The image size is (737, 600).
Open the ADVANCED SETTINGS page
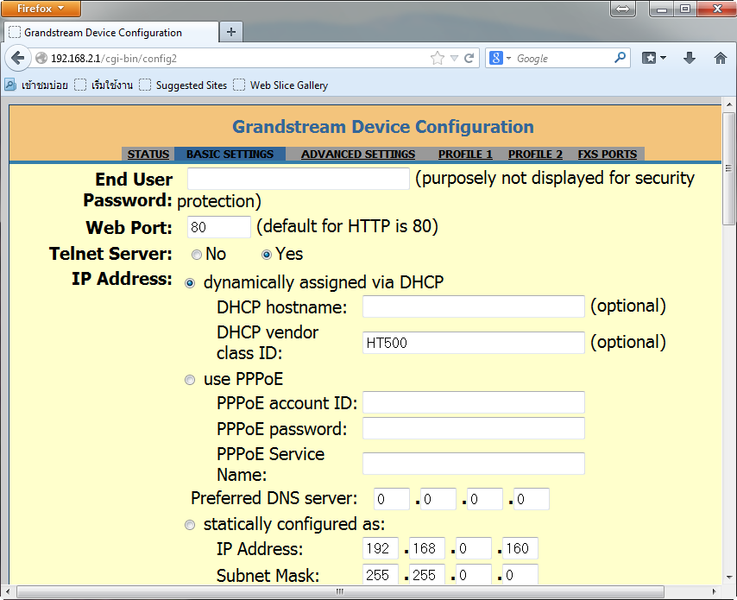tap(358, 155)
